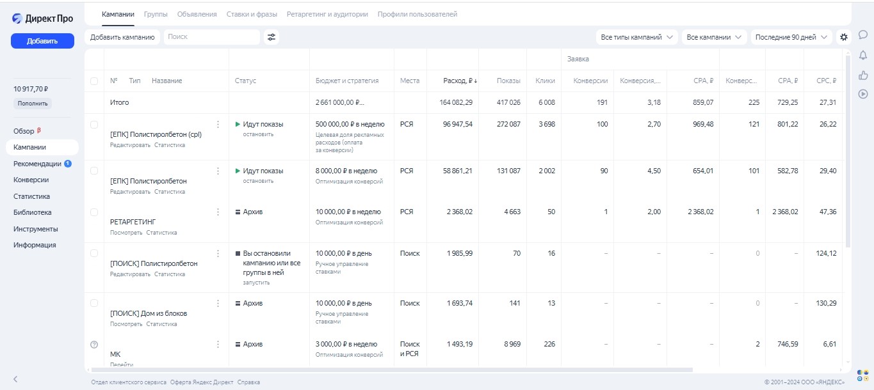
Task: Open table settings gear icon
Action: click(844, 37)
